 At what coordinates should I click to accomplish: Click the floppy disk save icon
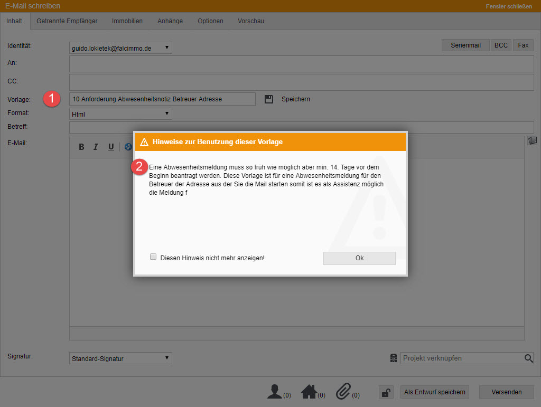coord(269,99)
